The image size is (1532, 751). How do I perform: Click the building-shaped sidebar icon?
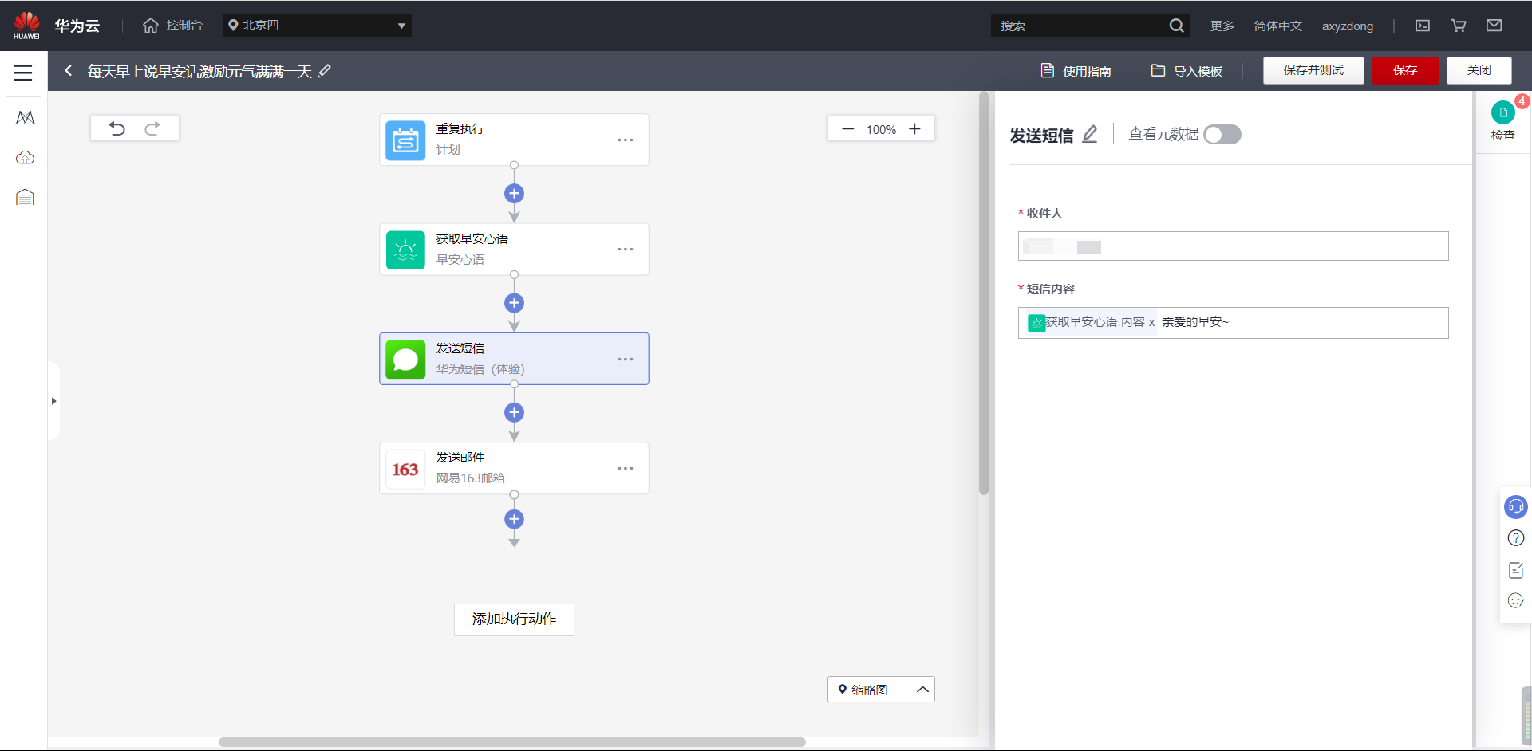(25, 197)
